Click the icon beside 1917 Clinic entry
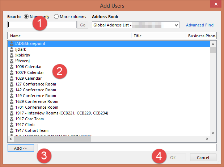Viewport: 224px width, 167px height. [12, 125]
